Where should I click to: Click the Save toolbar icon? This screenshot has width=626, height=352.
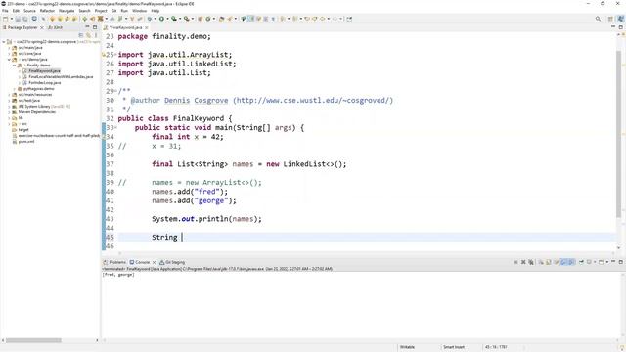(18, 19)
